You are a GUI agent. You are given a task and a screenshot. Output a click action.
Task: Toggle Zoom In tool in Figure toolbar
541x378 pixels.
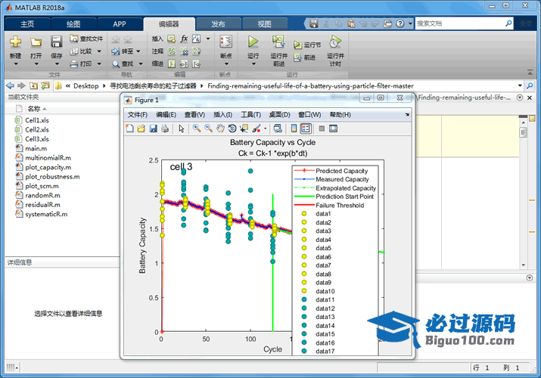(x=197, y=129)
